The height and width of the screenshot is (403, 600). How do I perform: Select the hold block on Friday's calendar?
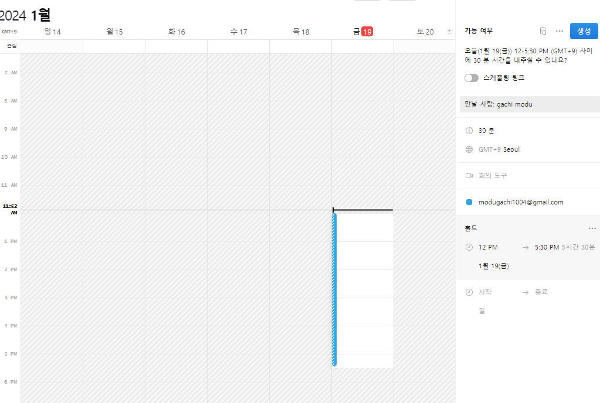[362, 287]
